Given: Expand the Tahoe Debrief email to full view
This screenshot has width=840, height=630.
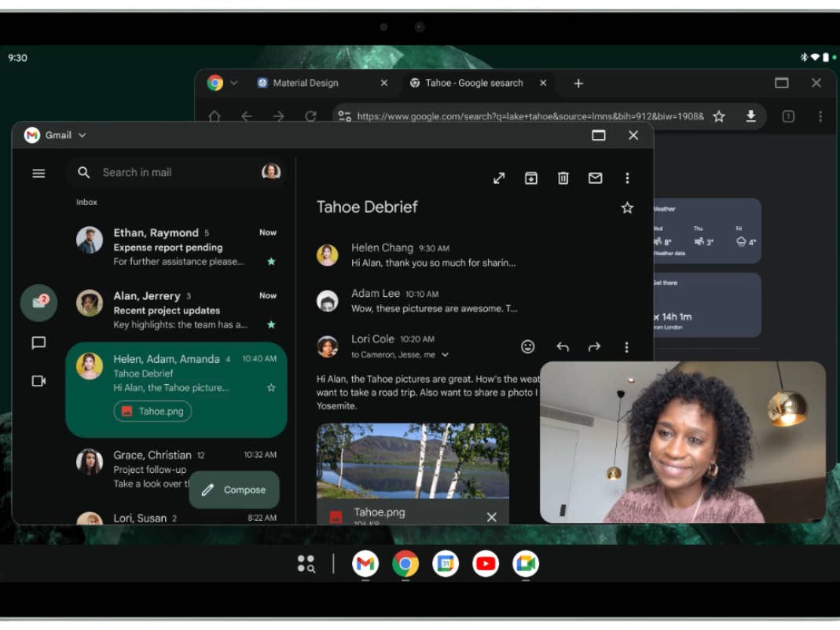Looking at the screenshot, I should [x=499, y=178].
